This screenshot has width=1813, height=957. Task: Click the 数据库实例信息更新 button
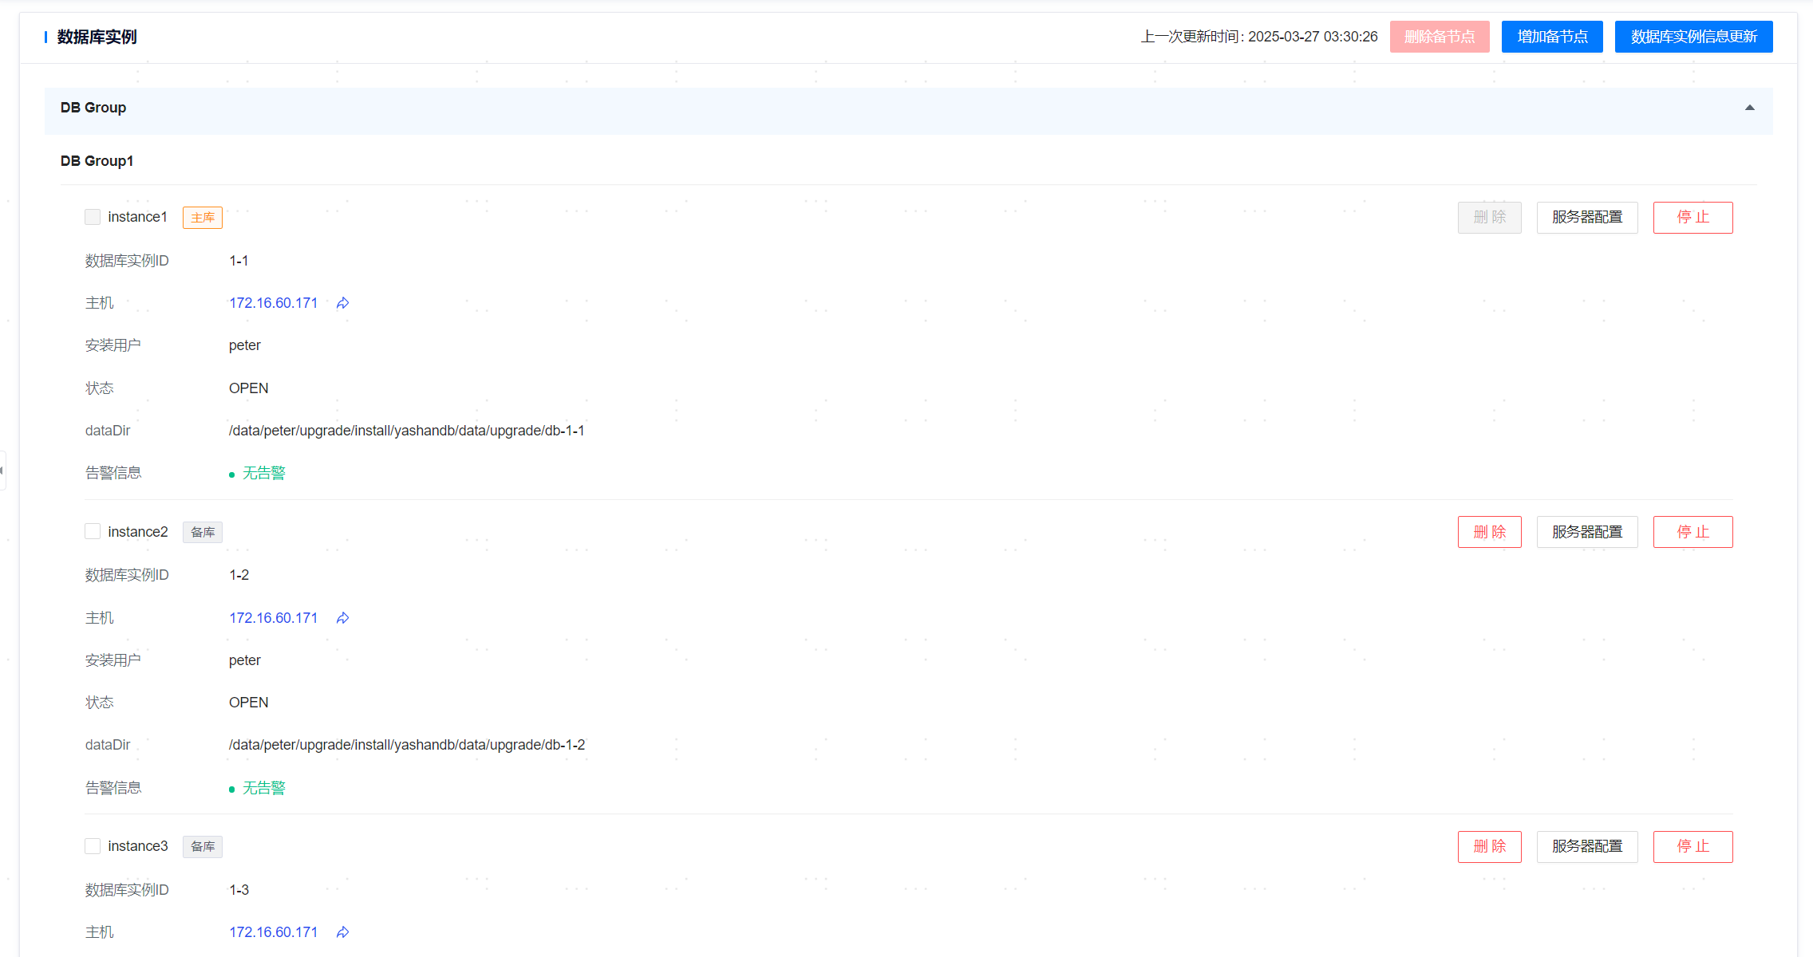click(x=1693, y=37)
